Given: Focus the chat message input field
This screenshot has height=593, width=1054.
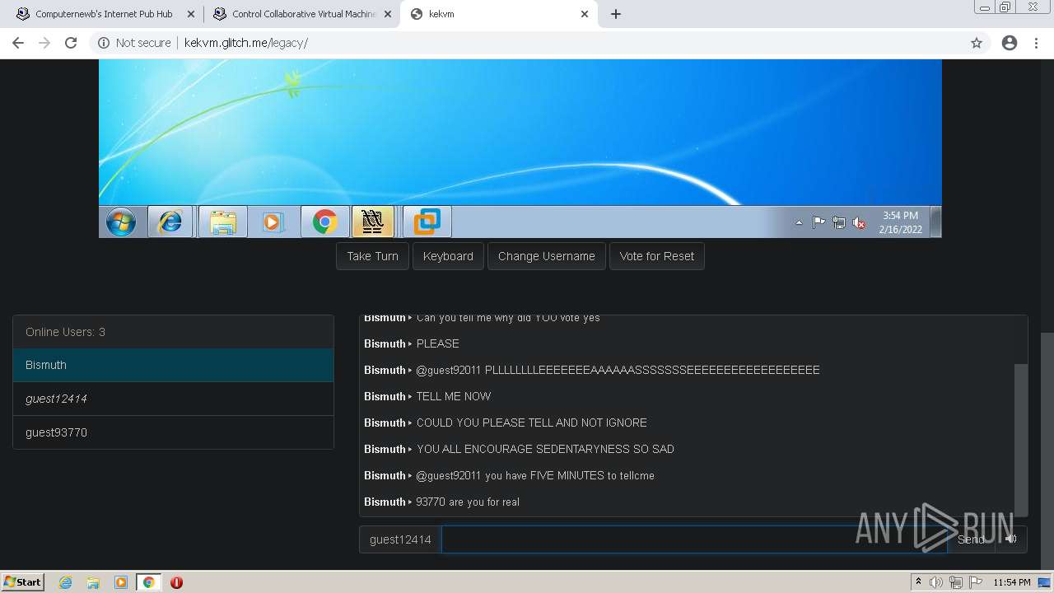Looking at the screenshot, I should [x=694, y=539].
